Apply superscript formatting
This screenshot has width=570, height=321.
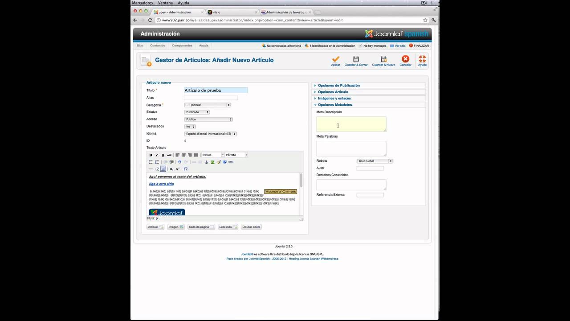click(x=177, y=169)
